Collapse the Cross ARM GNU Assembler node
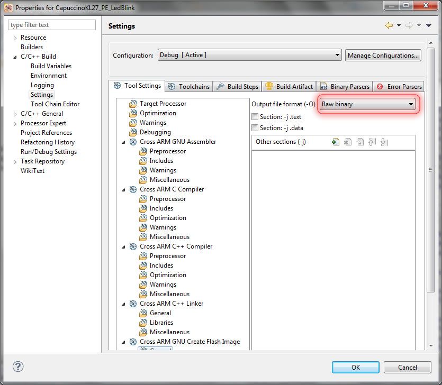This screenshot has width=442, height=385. point(123,142)
